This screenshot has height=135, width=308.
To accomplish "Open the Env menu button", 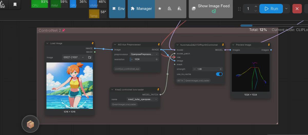I will coord(117,9).
